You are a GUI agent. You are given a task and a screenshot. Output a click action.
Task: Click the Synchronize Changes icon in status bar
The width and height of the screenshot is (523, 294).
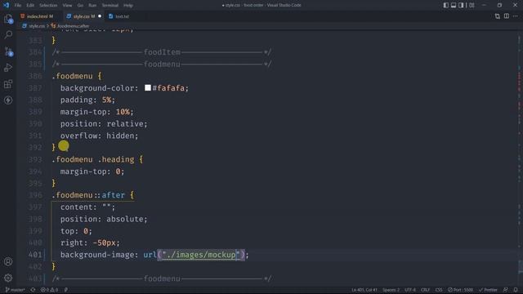[33, 290]
